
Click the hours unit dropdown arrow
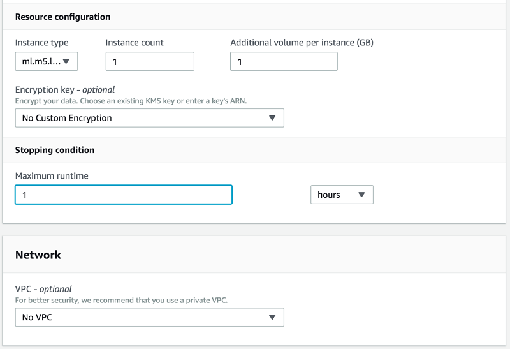(361, 195)
